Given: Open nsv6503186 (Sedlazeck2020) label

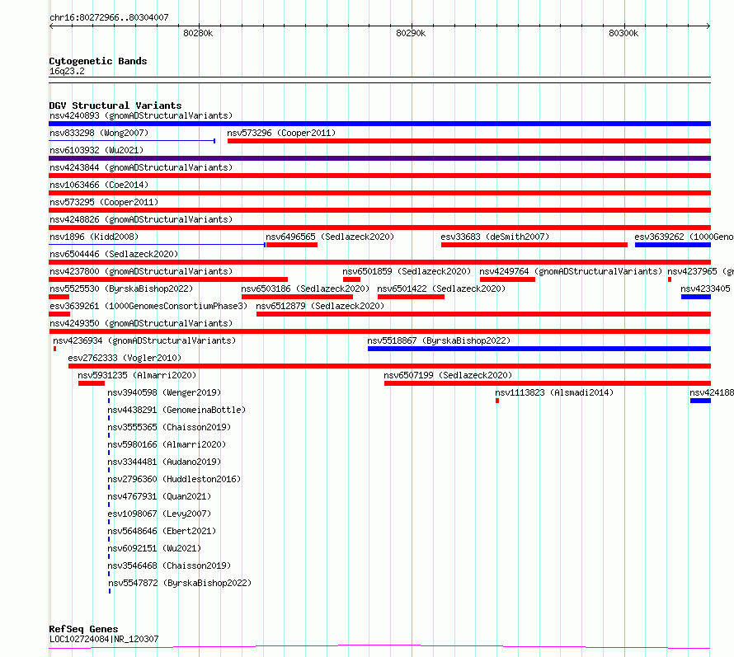Looking at the screenshot, I should (306, 289).
